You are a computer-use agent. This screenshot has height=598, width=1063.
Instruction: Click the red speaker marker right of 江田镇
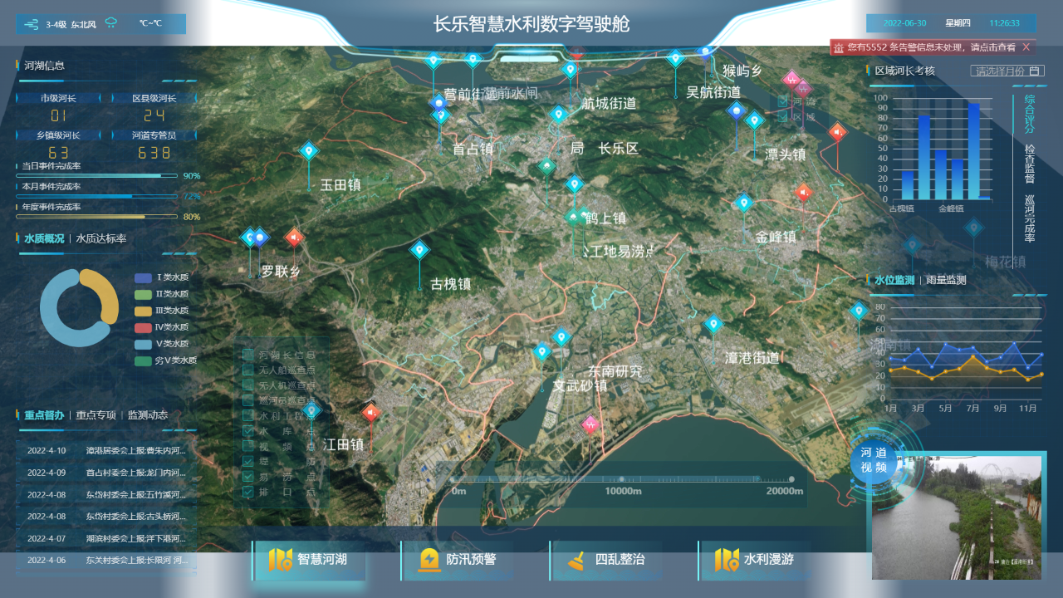pyautogui.click(x=371, y=412)
